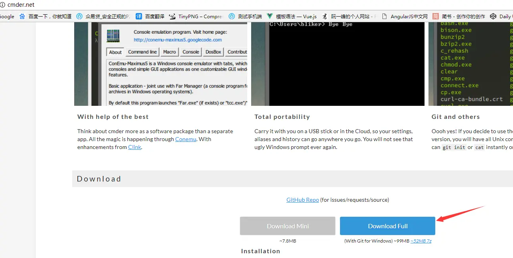Open the AngularJS中文网 page icon
Image resolution: width=513 pixels, height=258 pixels.
pos(384,16)
